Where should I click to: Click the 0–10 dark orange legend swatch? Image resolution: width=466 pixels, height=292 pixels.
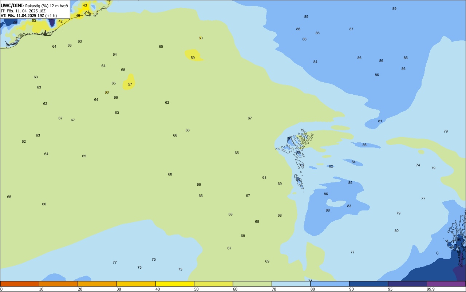(20, 284)
